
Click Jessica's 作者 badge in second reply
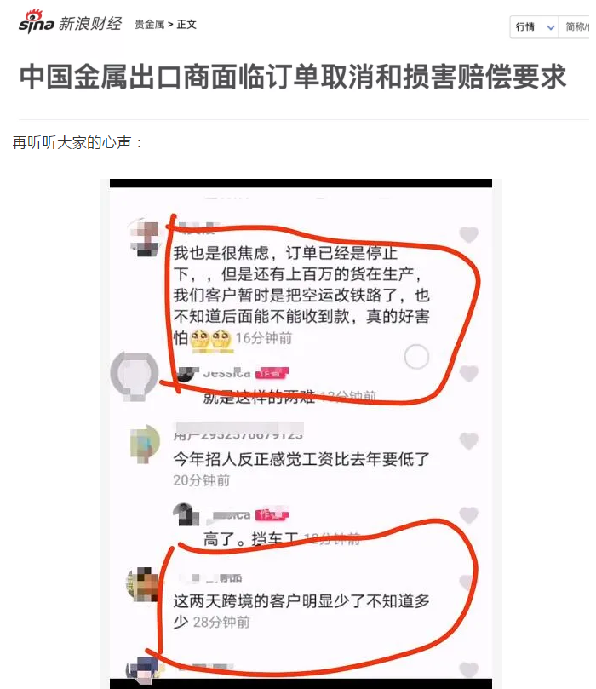pyautogui.click(x=272, y=514)
